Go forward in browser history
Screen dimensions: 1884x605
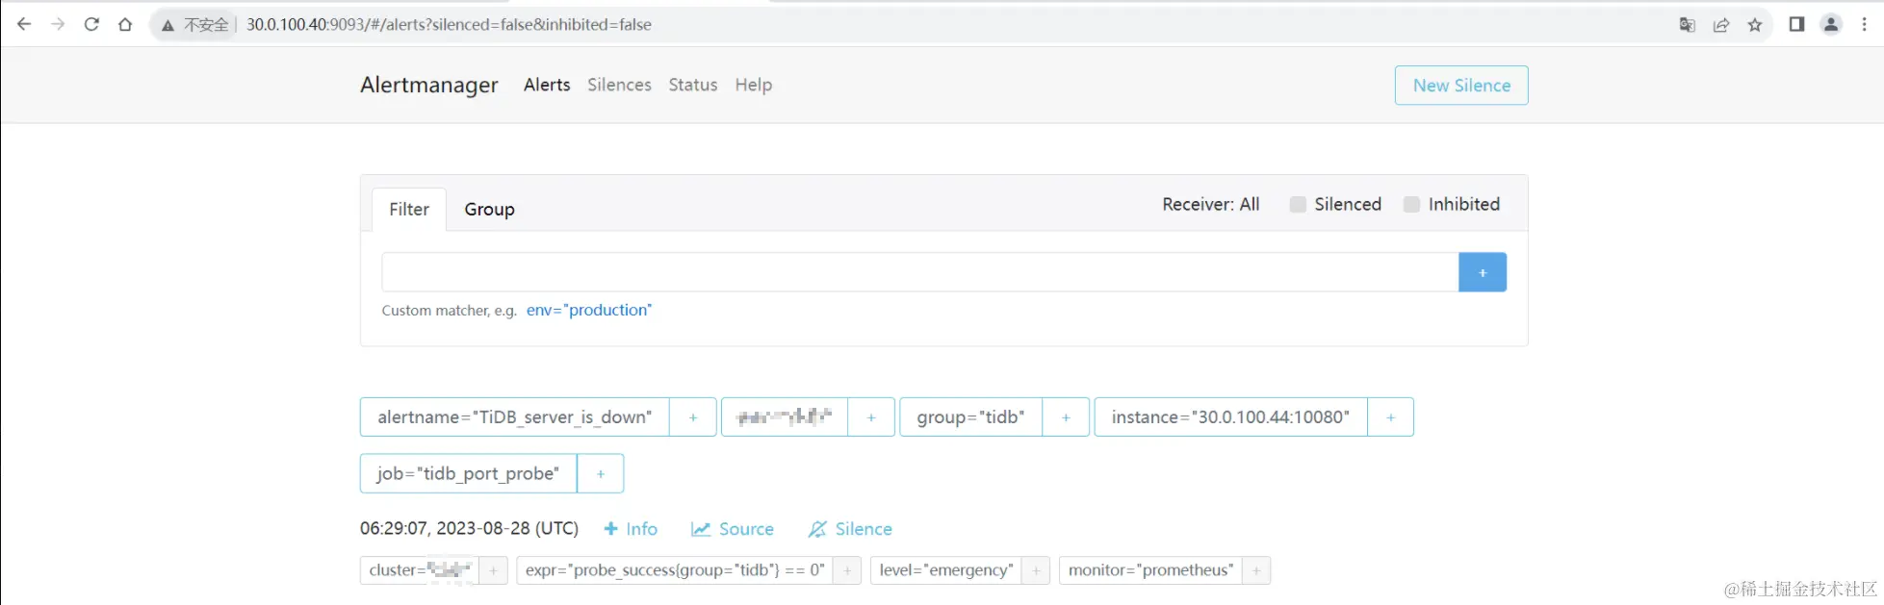click(58, 24)
